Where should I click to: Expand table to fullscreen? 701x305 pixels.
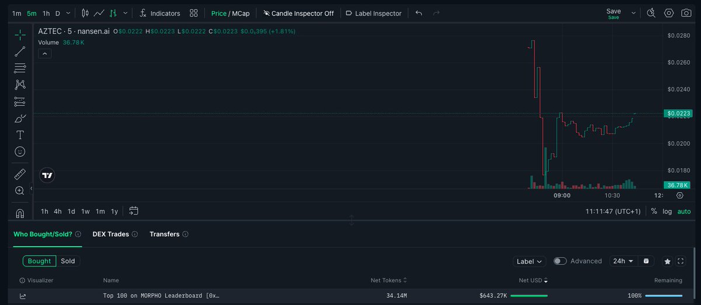pyautogui.click(x=681, y=261)
